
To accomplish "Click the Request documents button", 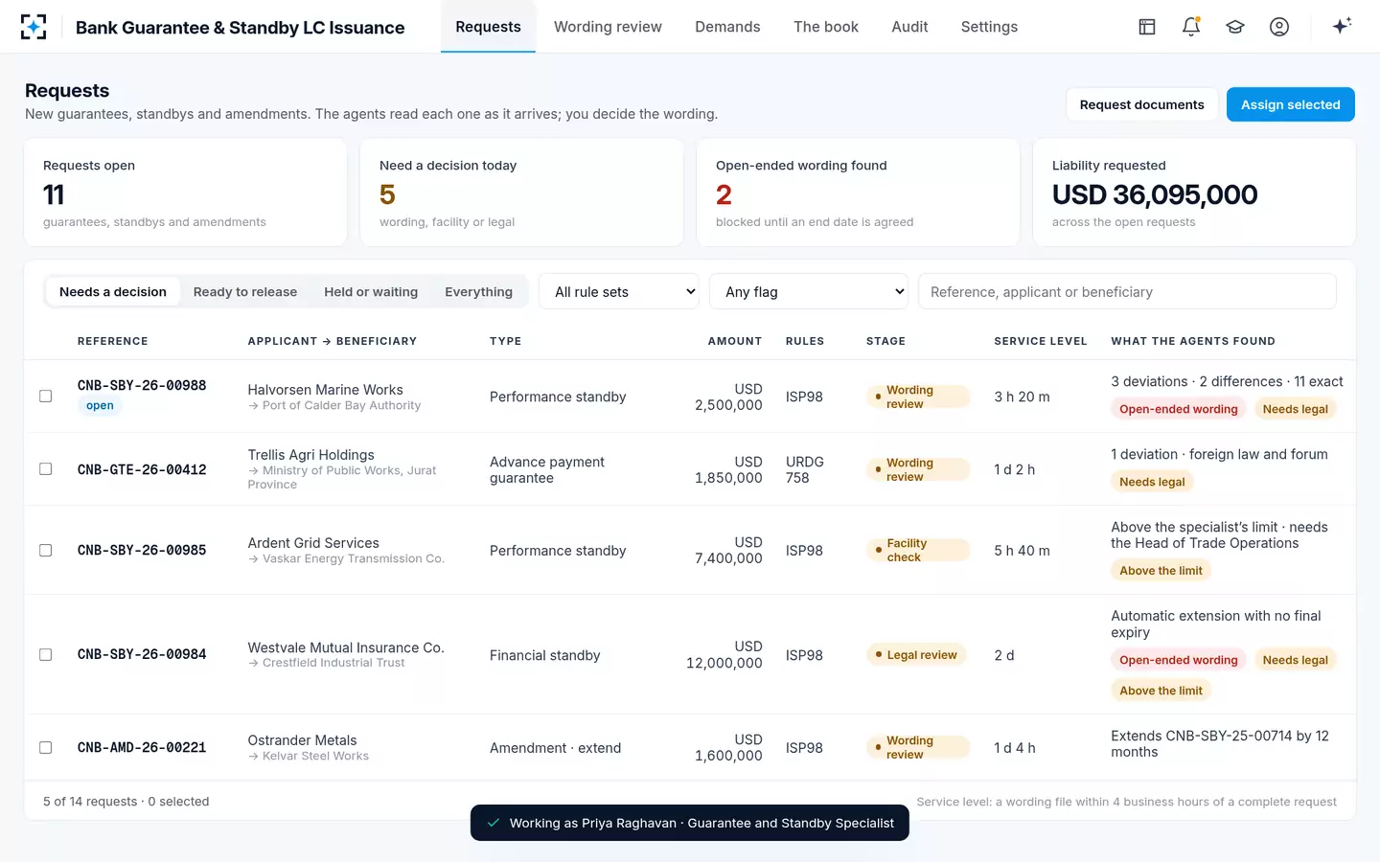I will coord(1141,104).
